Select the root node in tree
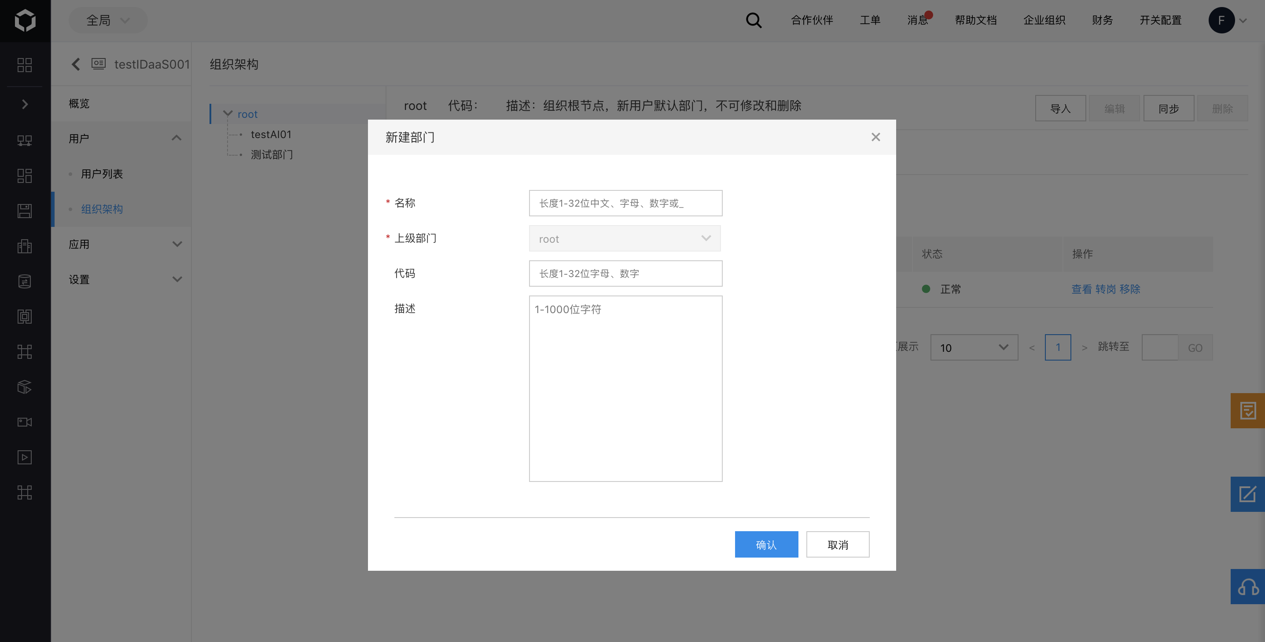 pyautogui.click(x=247, y=114)
